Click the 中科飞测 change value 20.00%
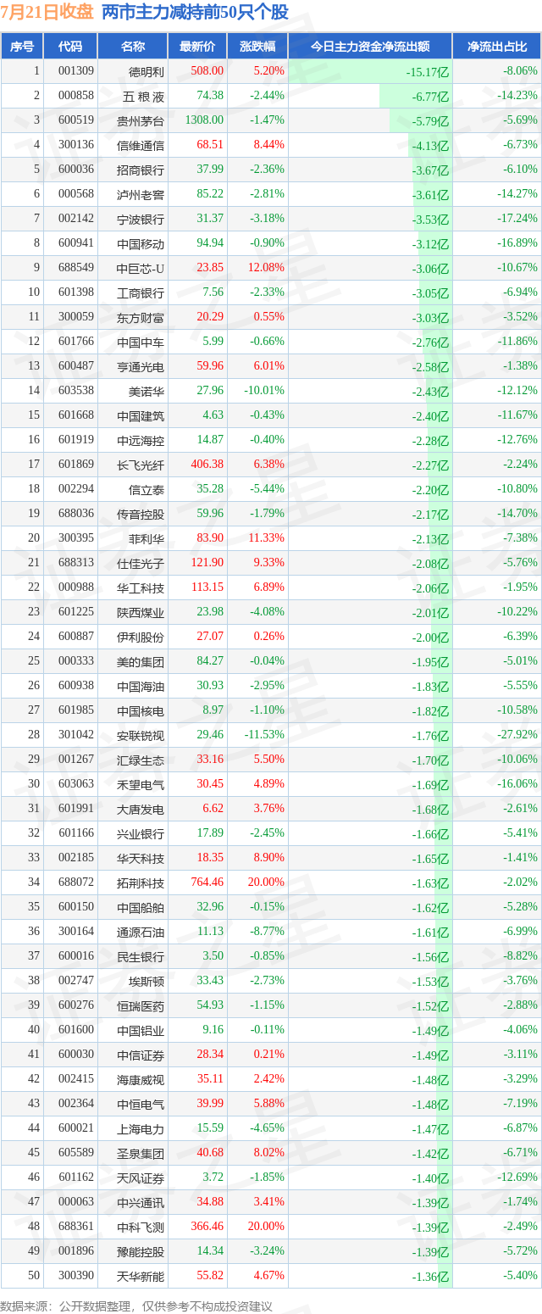 tap(268, 1202)
